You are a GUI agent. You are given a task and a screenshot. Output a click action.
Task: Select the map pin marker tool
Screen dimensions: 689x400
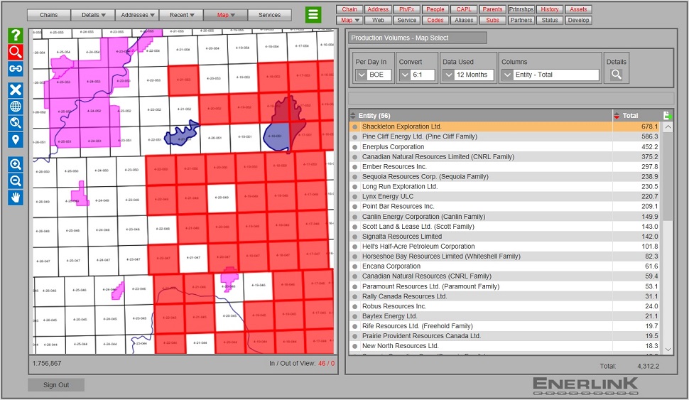(x=16, y=140)
